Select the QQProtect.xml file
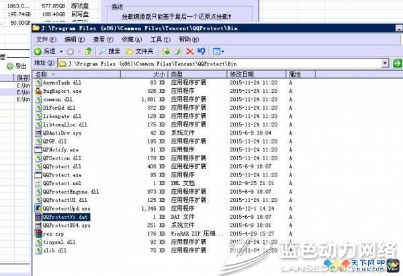This screenshot has width=403, height=276. (x=61, y=183)
